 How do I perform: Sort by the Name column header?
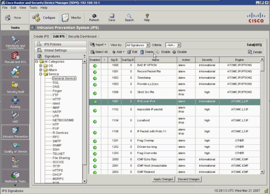[155, 60]
